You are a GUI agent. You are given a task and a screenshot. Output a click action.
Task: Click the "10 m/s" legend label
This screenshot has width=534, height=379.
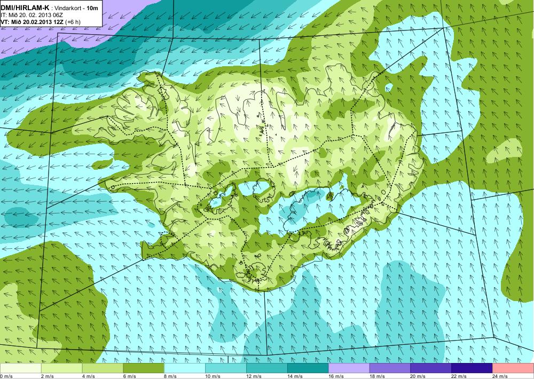[x=213, y=376]
